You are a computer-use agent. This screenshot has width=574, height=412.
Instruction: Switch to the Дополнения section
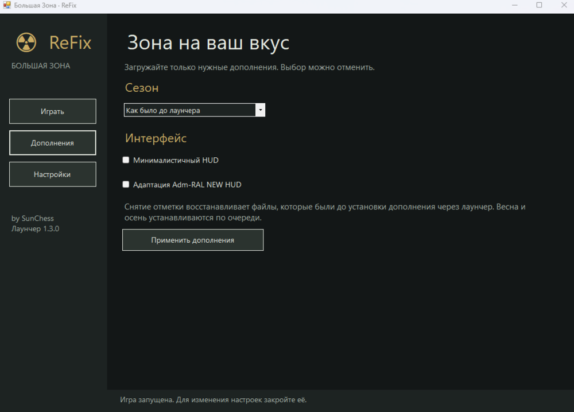pos(53,143)
